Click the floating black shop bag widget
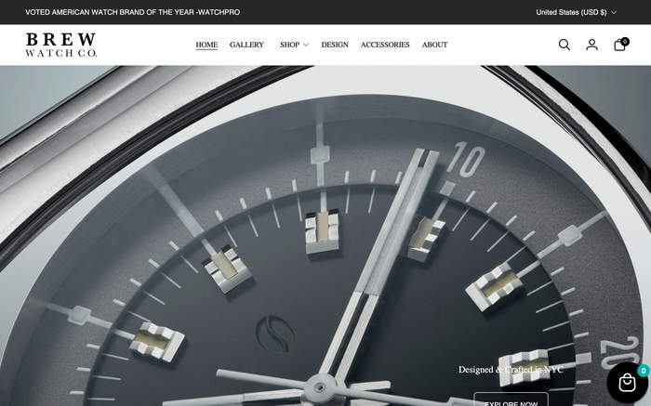651x406 pixels. [628, 383]
